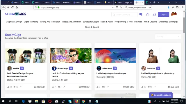Image resolution: width=186 pixels, height=104 pixels.
Task: Open Firefox downloads arrow icon
Action: coord(169,8)
